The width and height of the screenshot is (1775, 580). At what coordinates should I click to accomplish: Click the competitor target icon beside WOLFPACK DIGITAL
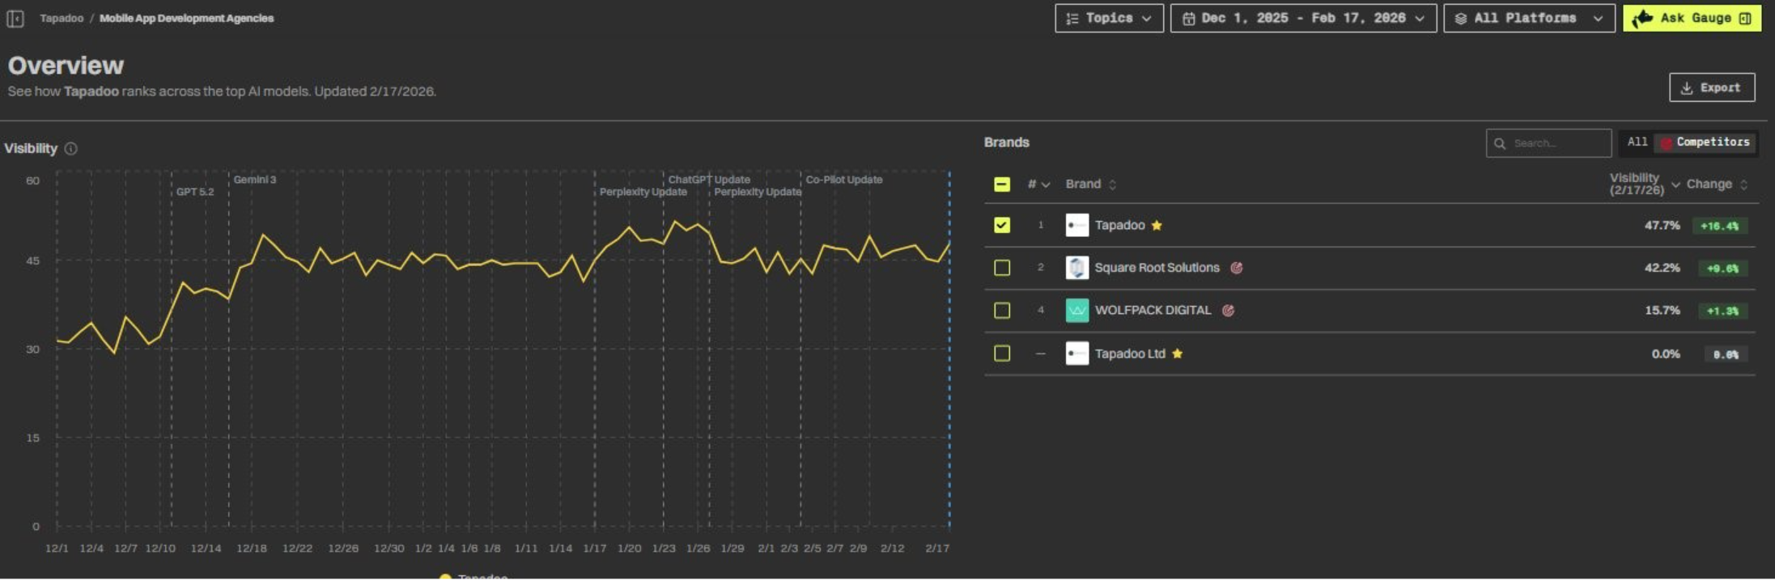tap(1228, 311)
